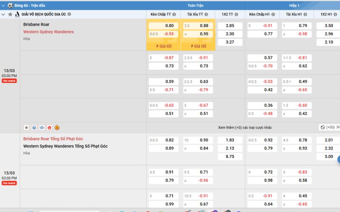Favorite the GIẢI VÔ ĐỊCH QUỐC GIA ÚC league star

10,14
